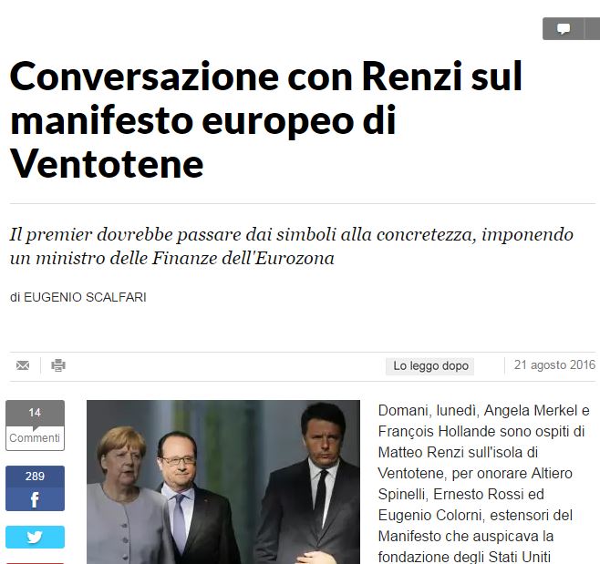Click the Commenti label text

pos(35,438)
